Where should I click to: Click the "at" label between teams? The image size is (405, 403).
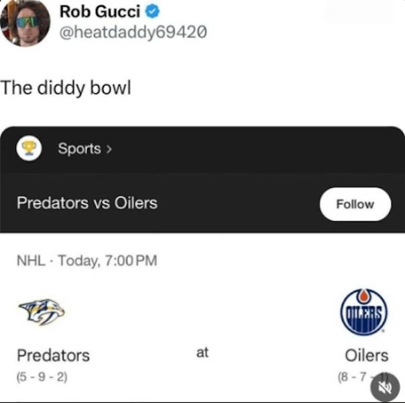tap(202, 352)
